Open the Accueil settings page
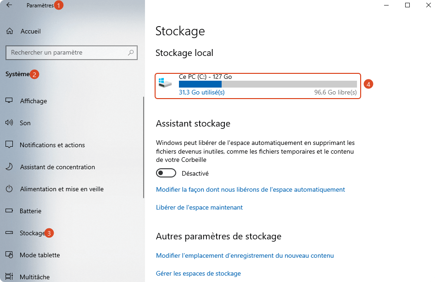Screen dimensions: 435x282 (x=31, y=31)
